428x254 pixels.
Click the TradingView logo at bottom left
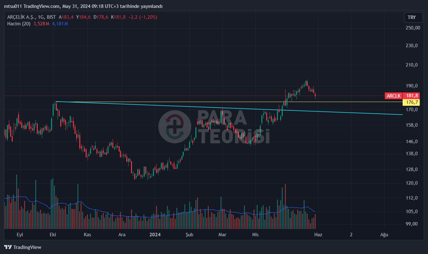[23, 247]
